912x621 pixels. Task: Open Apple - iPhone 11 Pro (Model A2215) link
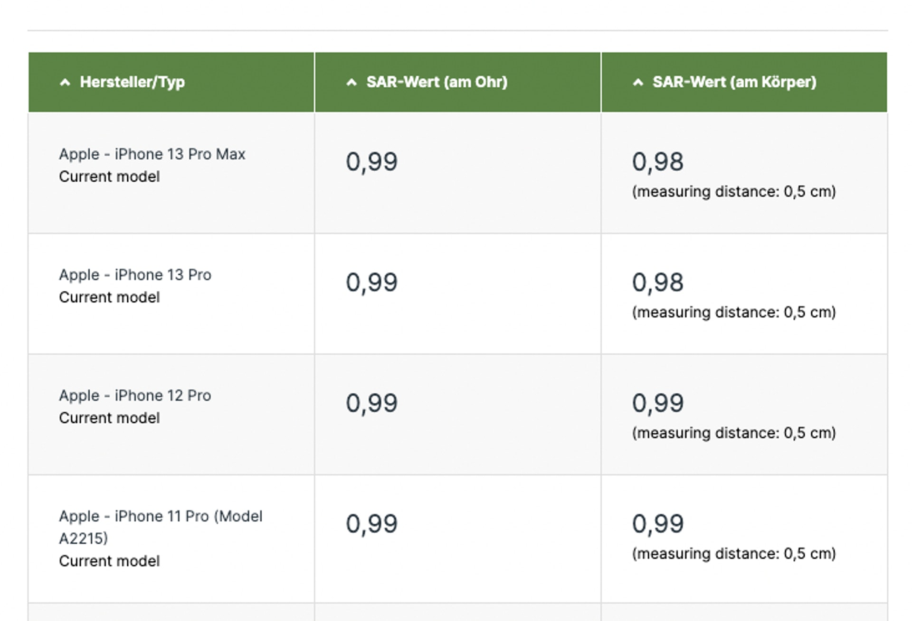161,527
